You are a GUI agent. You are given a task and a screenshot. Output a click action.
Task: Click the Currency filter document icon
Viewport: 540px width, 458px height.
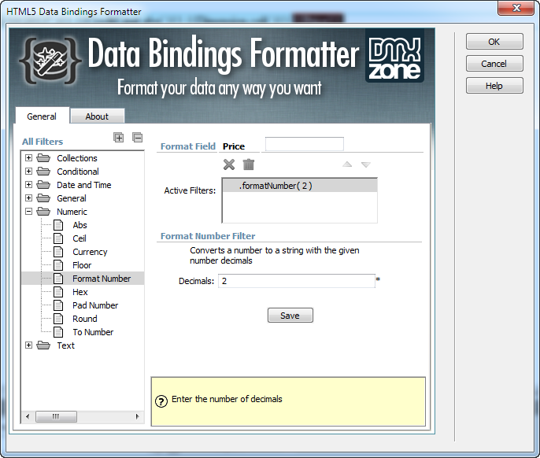58,252
